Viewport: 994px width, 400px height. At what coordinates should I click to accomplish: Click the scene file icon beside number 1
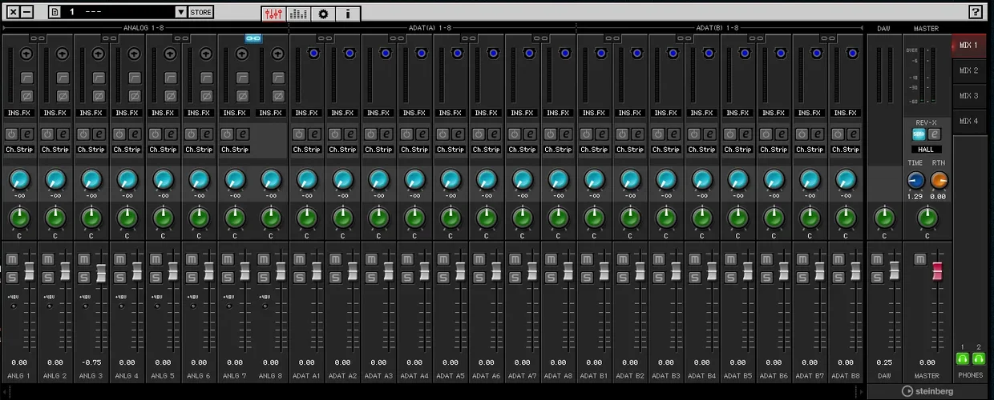pyautogui.click(x=55, y=12)
